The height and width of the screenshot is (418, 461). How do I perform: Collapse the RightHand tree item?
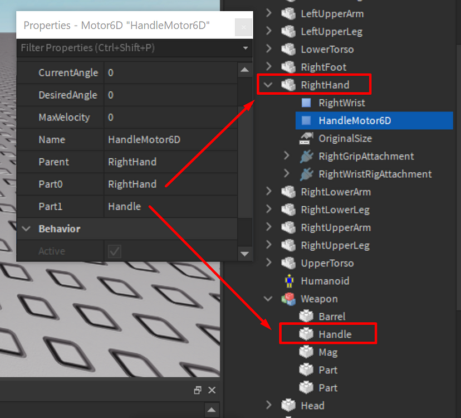pyautogui.click(x=268, y=84)
